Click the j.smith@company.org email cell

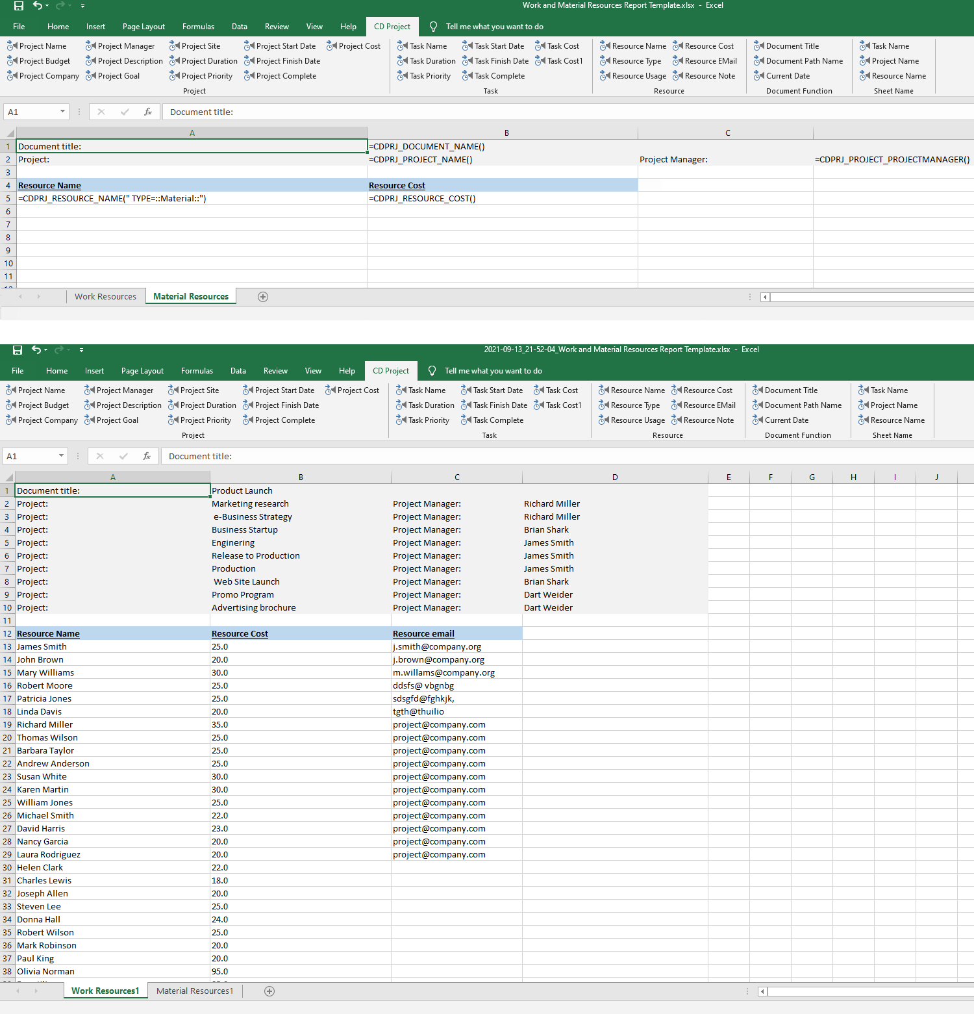[437, 647]
